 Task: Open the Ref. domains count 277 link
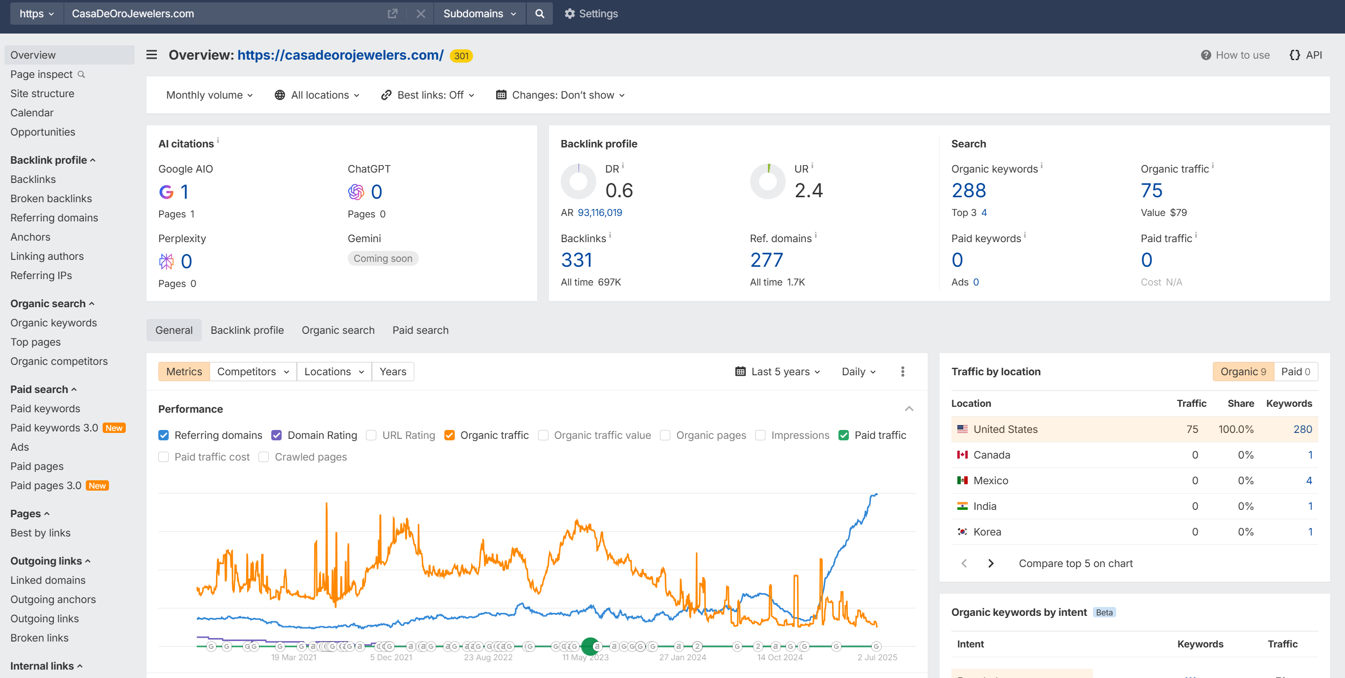point(766,260)
